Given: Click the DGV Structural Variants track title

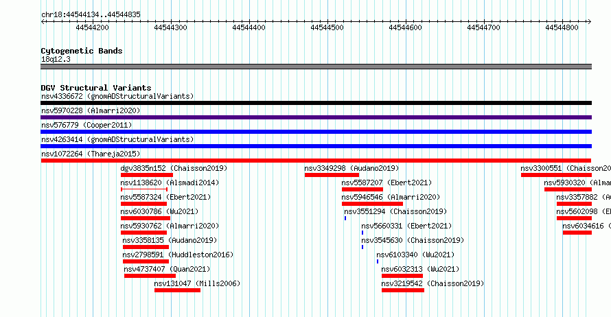Looking at the screenshot, I should click(96, 88).
